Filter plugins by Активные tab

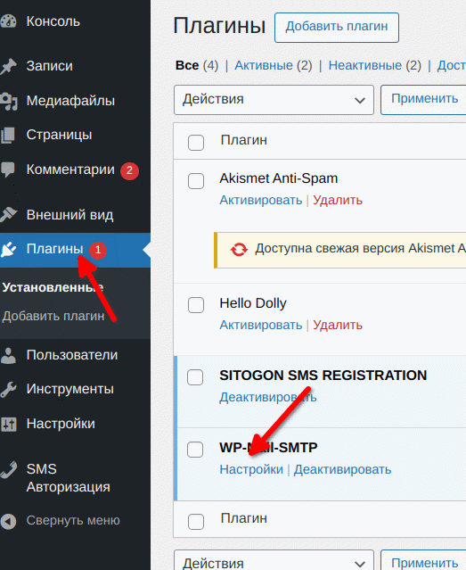[x=264, y=65]
